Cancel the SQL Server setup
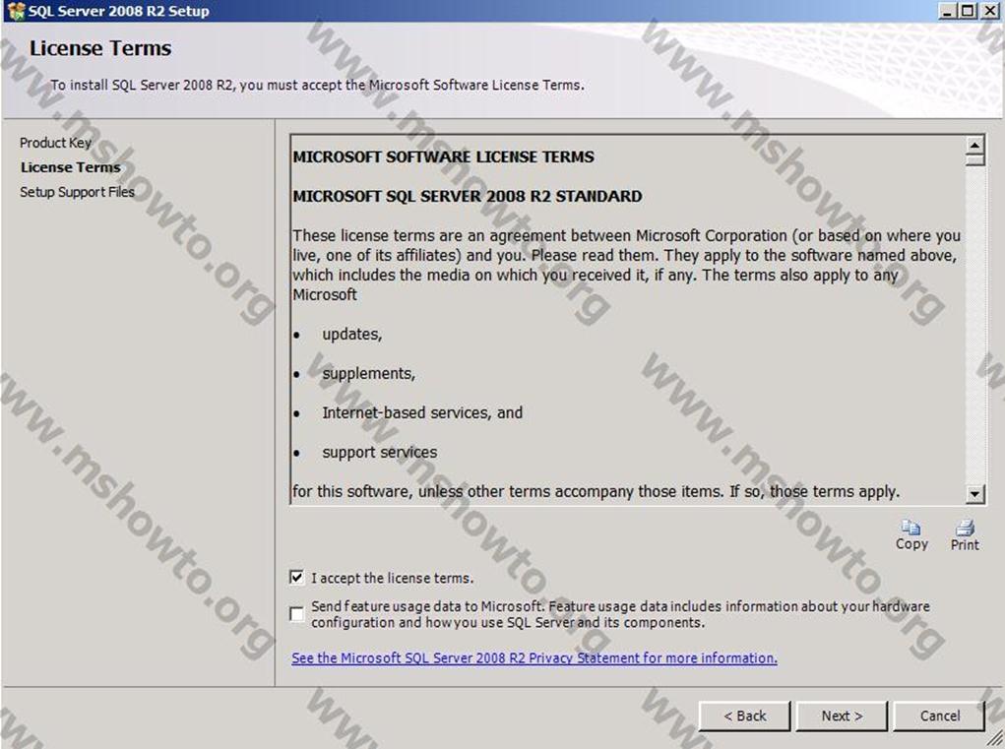 click(x=939, y=716)
